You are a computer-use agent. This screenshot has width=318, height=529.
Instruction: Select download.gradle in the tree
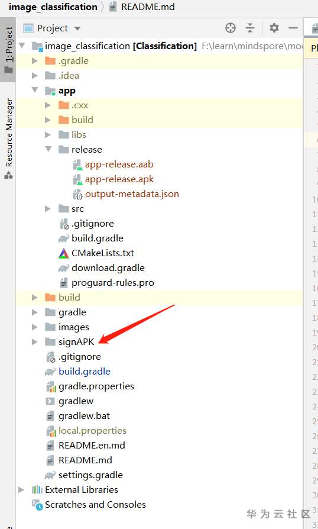pyautogui.click(x=108, y=268)
